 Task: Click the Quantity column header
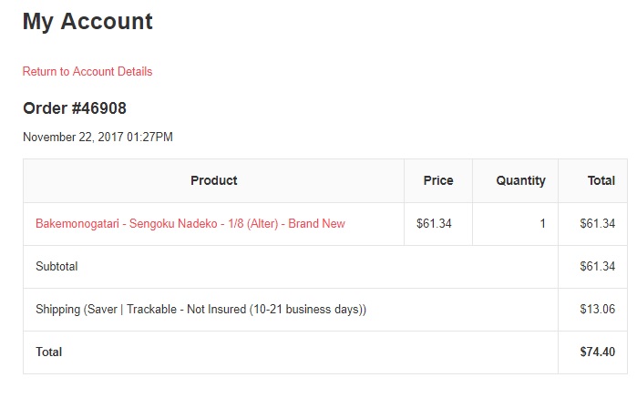520,180
